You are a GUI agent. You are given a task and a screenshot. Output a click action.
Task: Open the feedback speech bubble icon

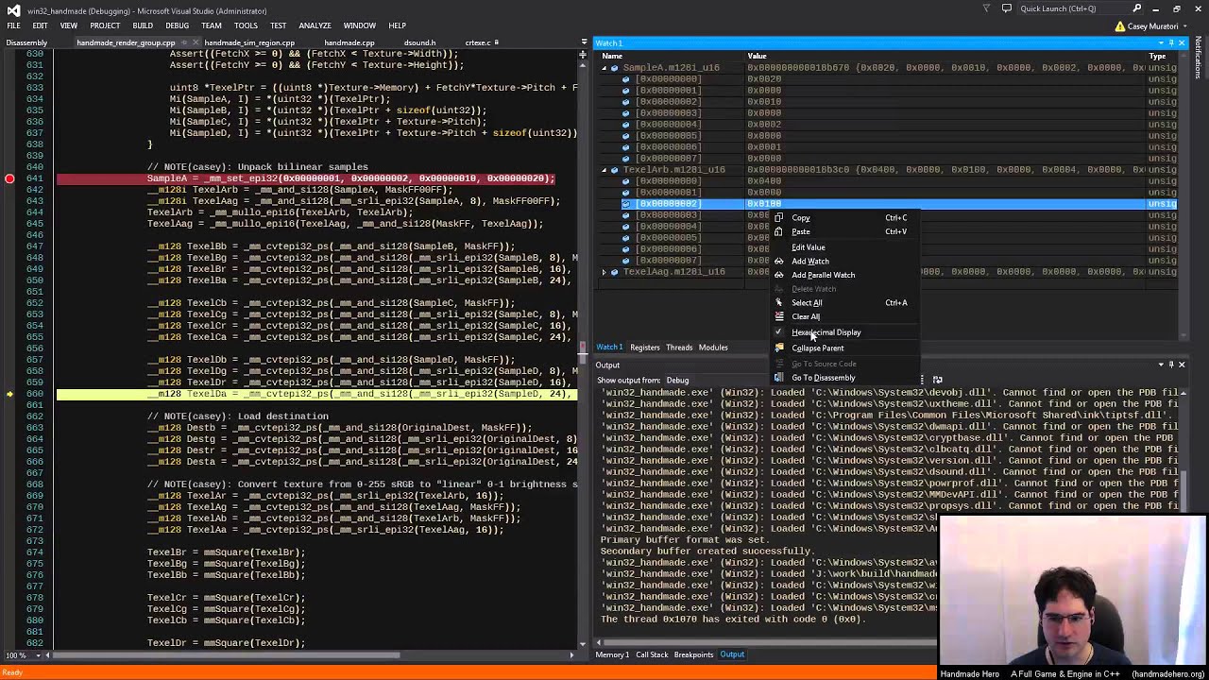tap(1006, 8)
